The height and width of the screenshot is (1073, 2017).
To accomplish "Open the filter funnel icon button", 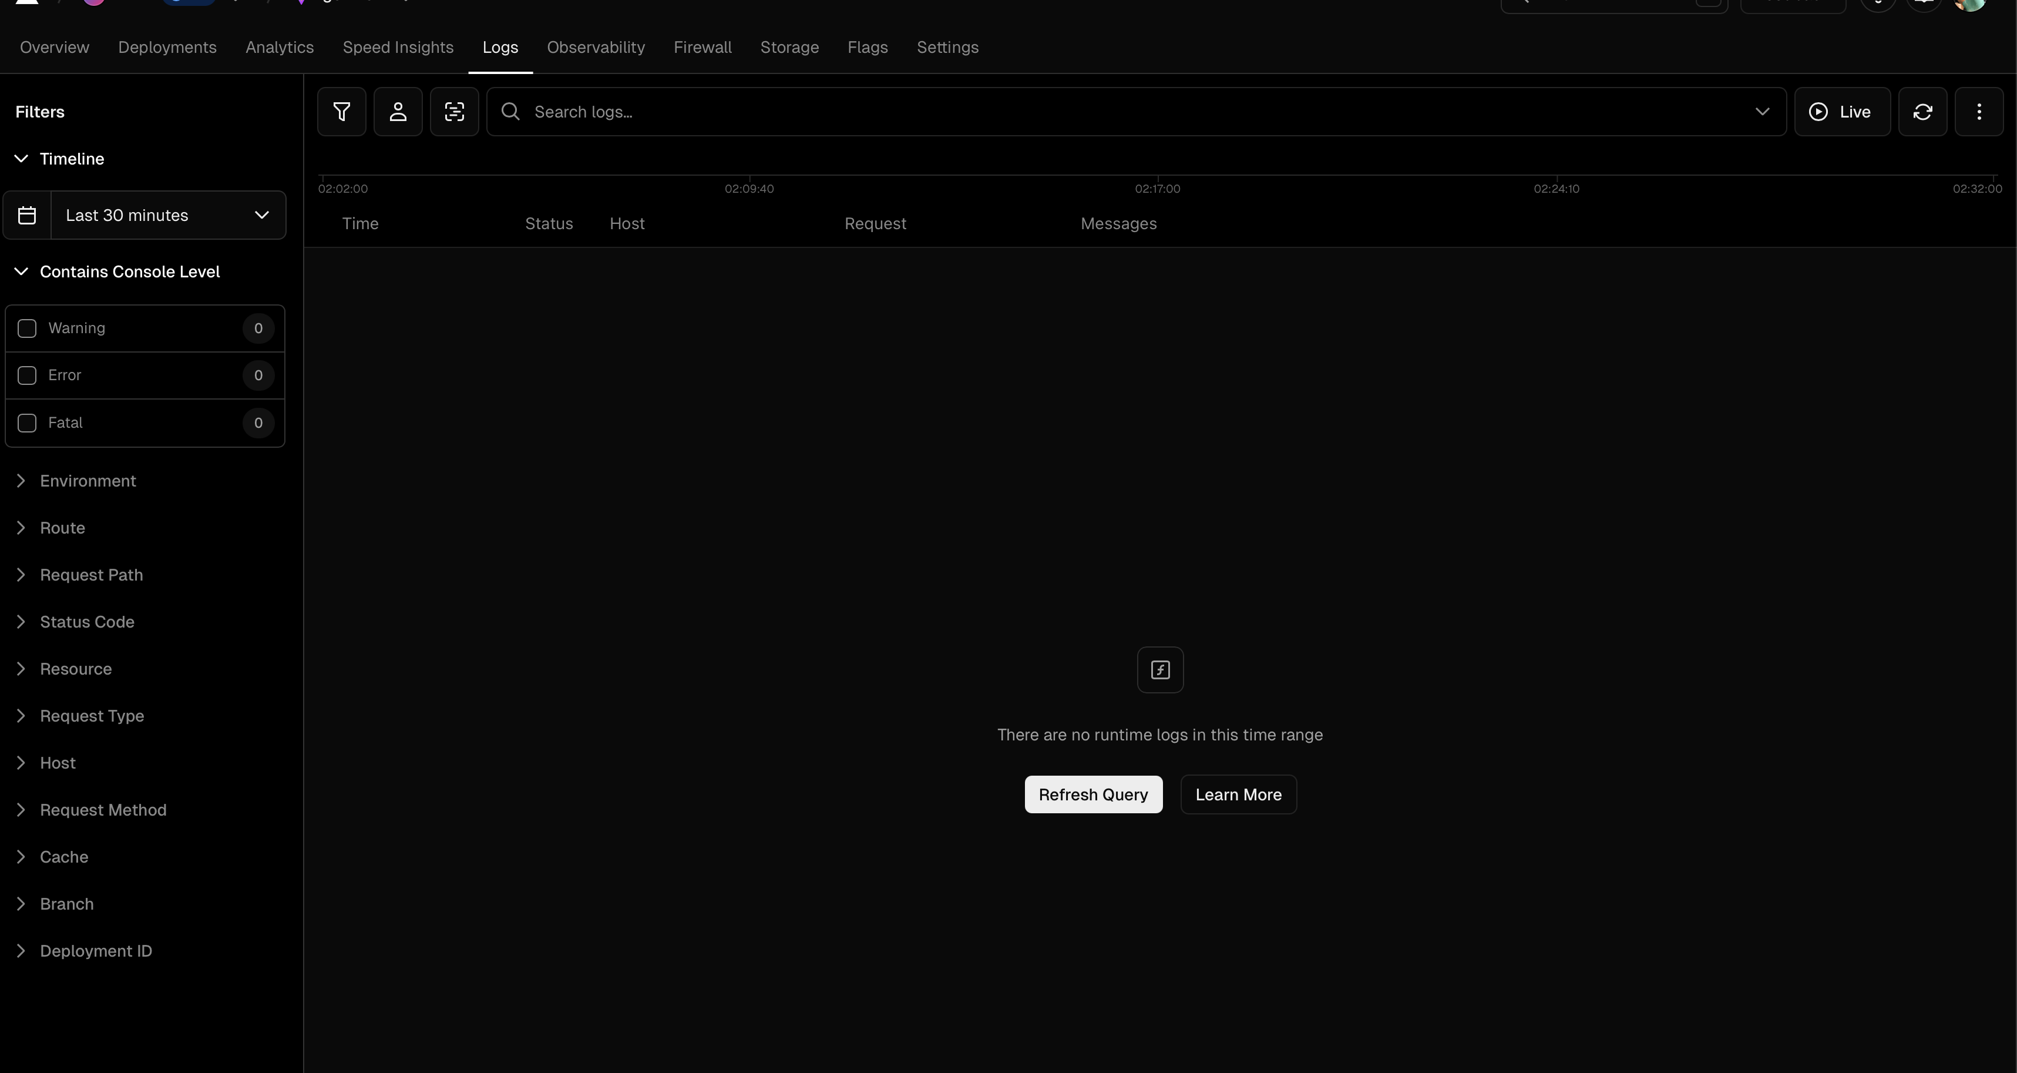I will 341,112.
